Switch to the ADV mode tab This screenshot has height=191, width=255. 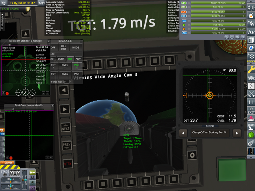(78, 58)
